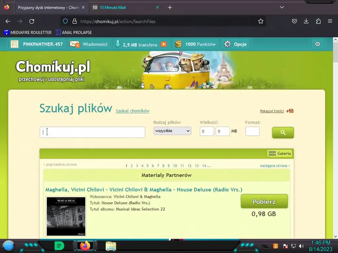Click the network tray icon
338x253 pixels.
tap(293, 246)
